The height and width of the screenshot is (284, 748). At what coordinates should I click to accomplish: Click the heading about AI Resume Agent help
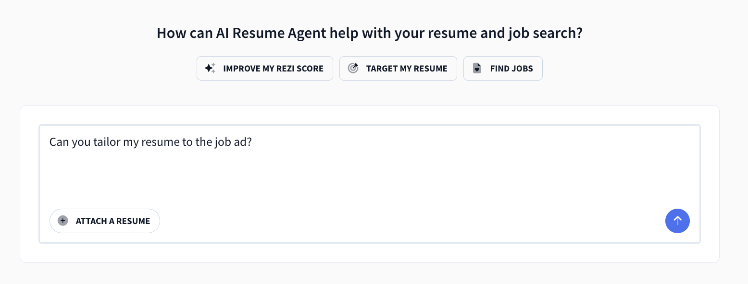tap(369, 33)
